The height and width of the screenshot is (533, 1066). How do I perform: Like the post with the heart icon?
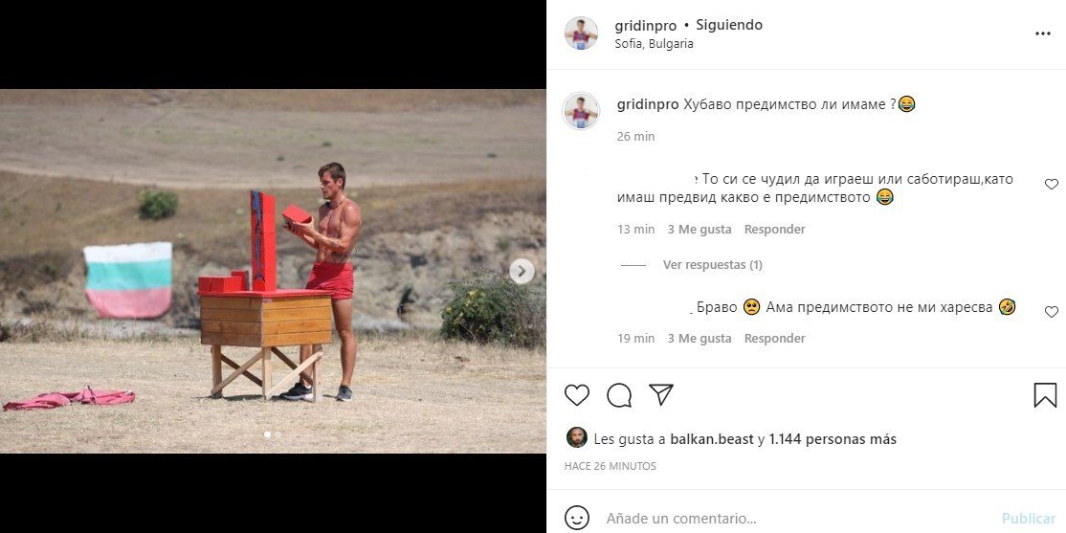click(576, 395)
